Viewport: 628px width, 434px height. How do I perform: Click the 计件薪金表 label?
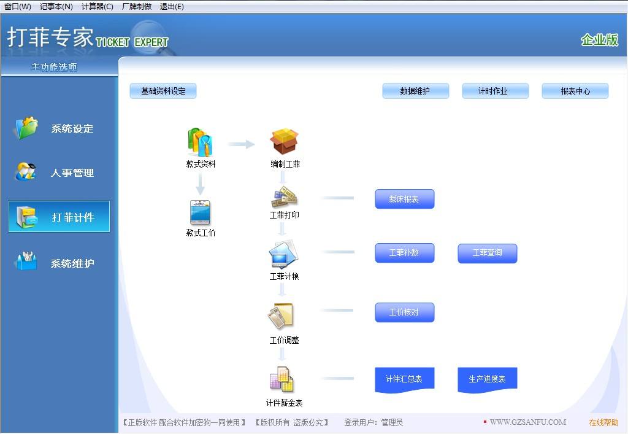(285, 403)
